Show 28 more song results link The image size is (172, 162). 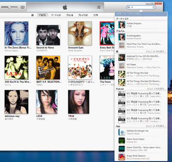pos(156,52)
